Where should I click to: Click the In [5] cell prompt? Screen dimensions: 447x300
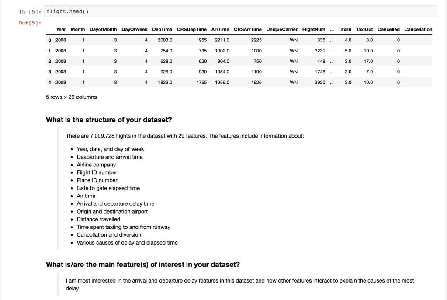tap(30, 11)
